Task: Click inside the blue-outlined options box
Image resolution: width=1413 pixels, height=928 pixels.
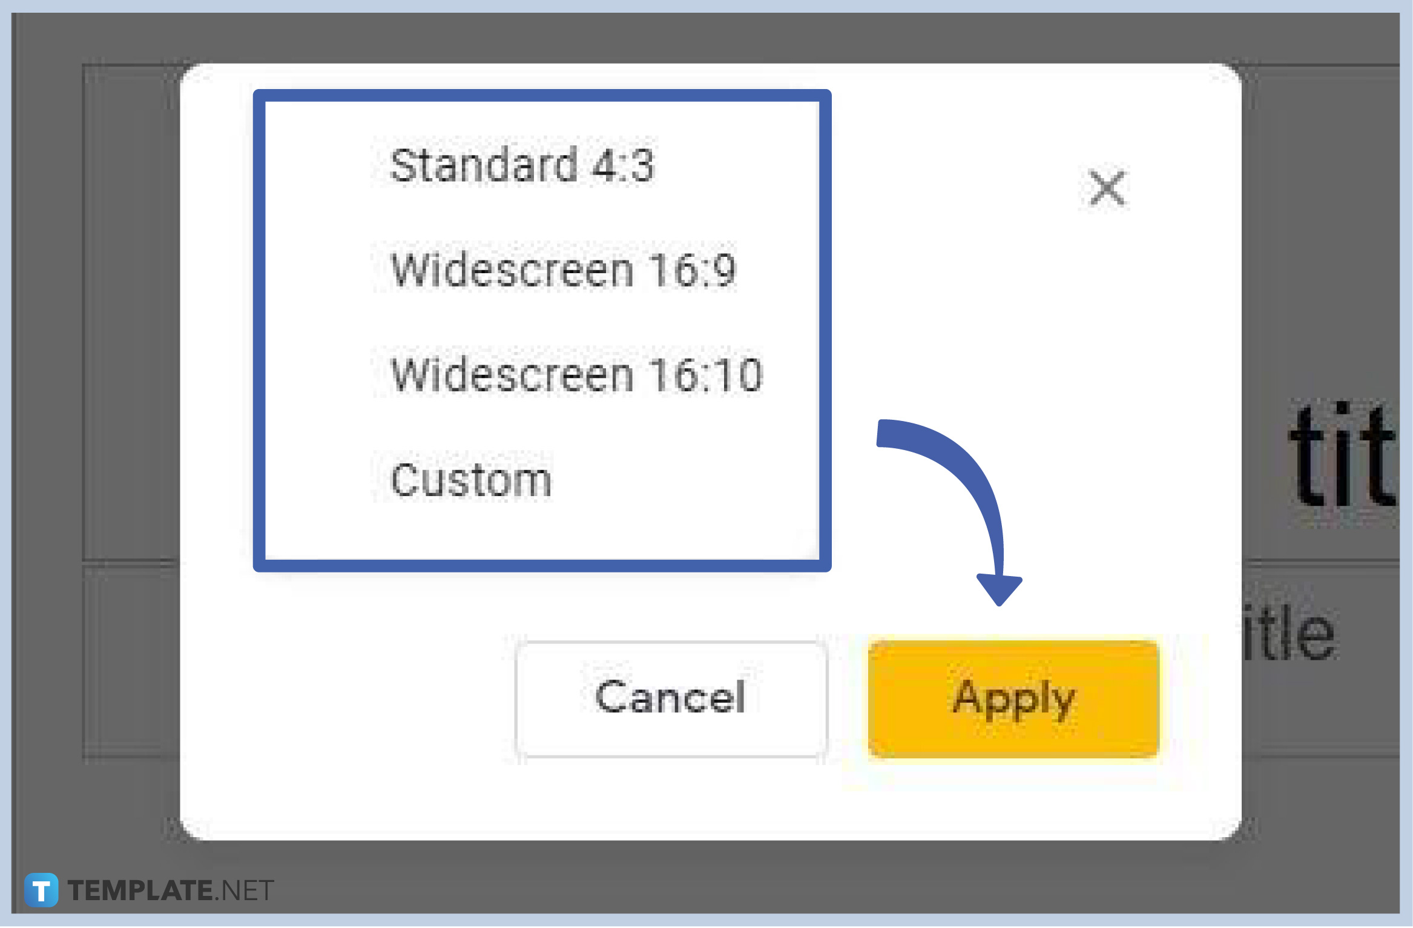Action: point(543,327)
